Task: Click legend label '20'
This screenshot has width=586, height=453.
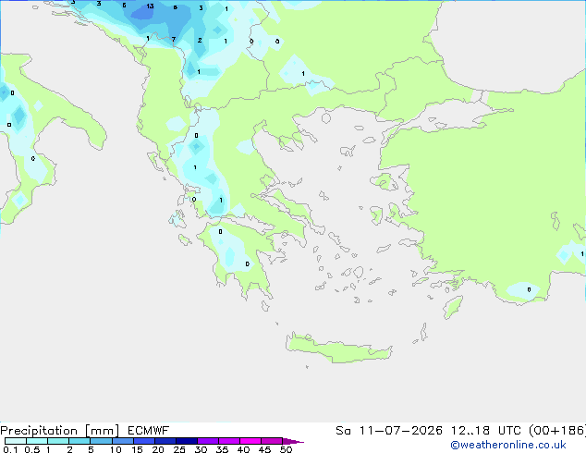Action: tap(158, 449)
